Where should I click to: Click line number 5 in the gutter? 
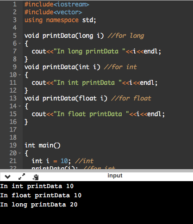[15, 35]
